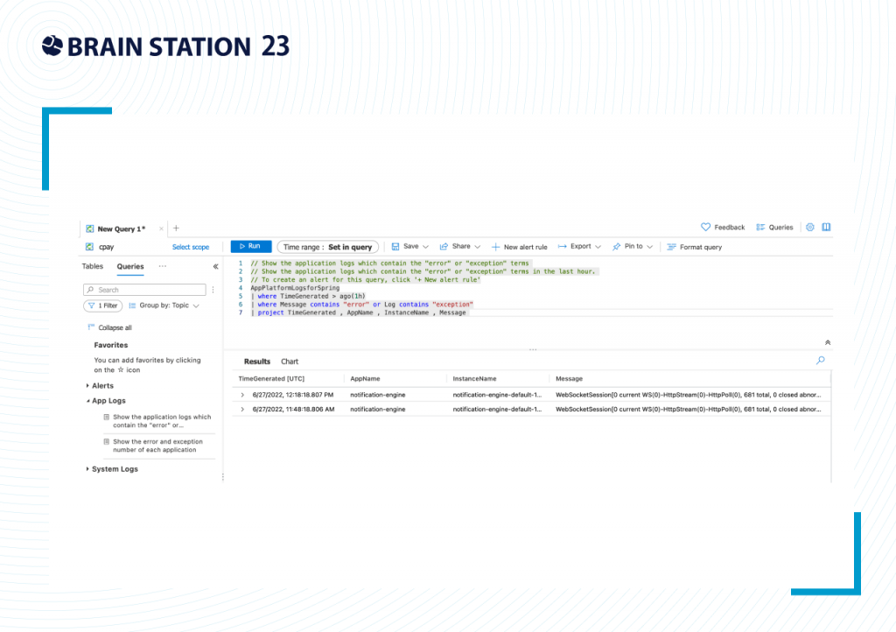Sort by Message column header
The image size is (896, 632).
click(569, 379)
